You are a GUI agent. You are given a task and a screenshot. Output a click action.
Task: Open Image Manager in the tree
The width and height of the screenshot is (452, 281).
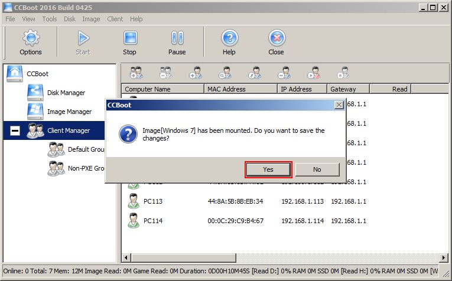(x=70, y=112)
